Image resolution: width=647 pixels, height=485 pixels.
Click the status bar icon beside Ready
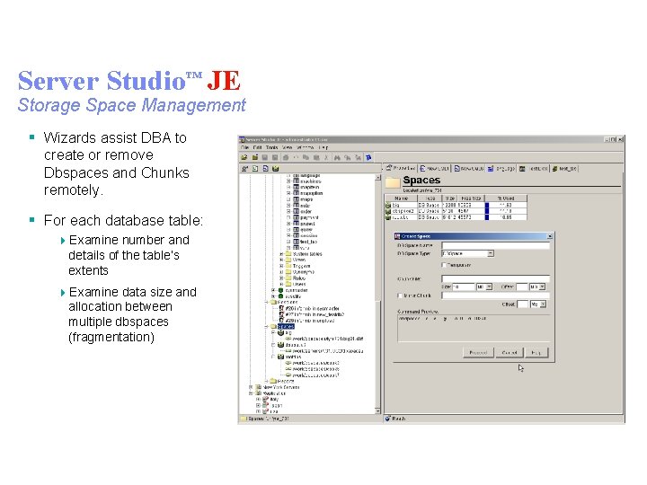388,419
